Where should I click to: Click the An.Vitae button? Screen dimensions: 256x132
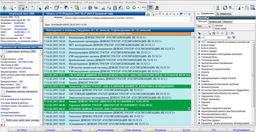click(21, 130)
